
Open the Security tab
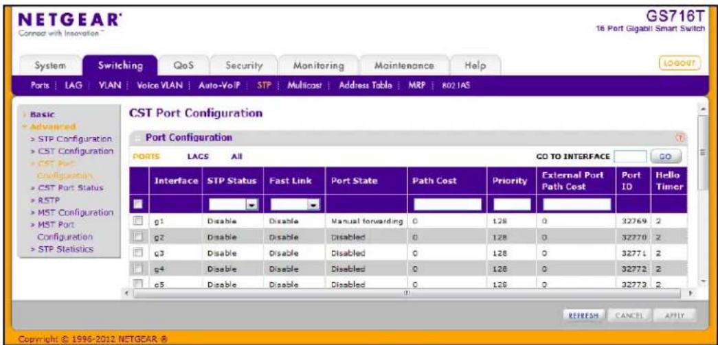click(243, 65)
